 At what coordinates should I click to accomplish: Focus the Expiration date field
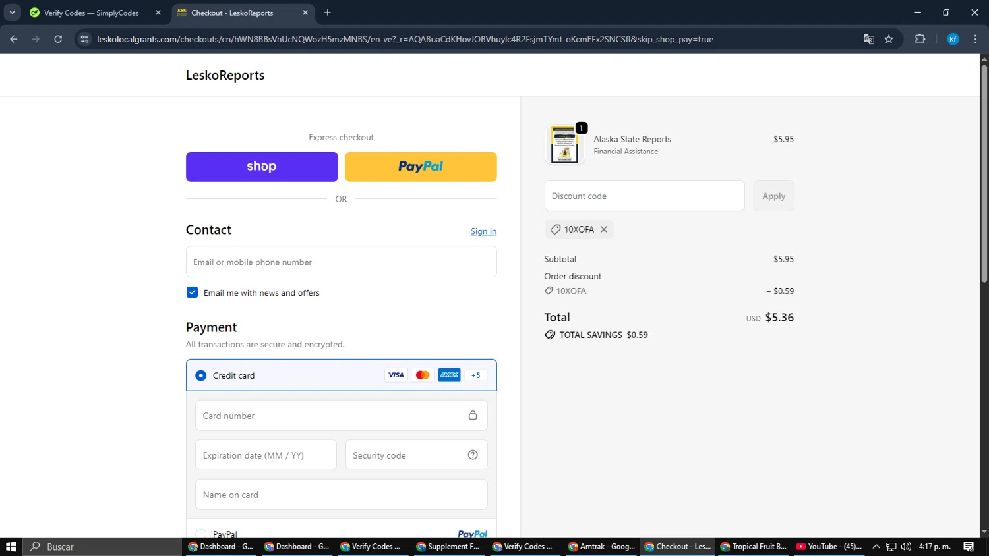pyautogui.click(x=266, y=455)
